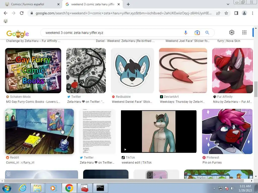Open a new browser tab
Viewport: 258px width, 193px height.
pos(128,5)
